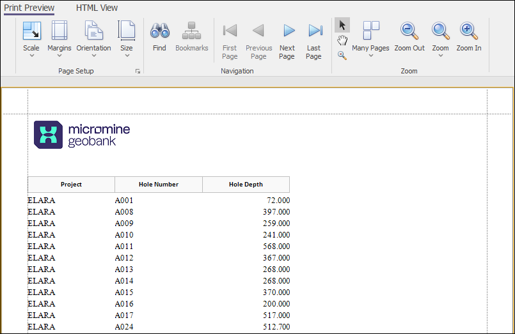
Task: Select the arrow pointer tool
Action: coord(342,25)
